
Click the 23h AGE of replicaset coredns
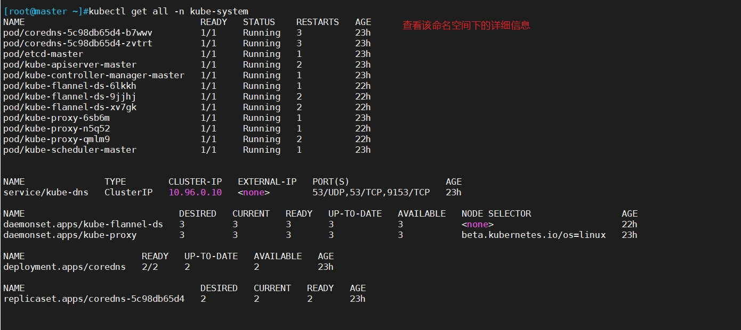pos(358,299)
